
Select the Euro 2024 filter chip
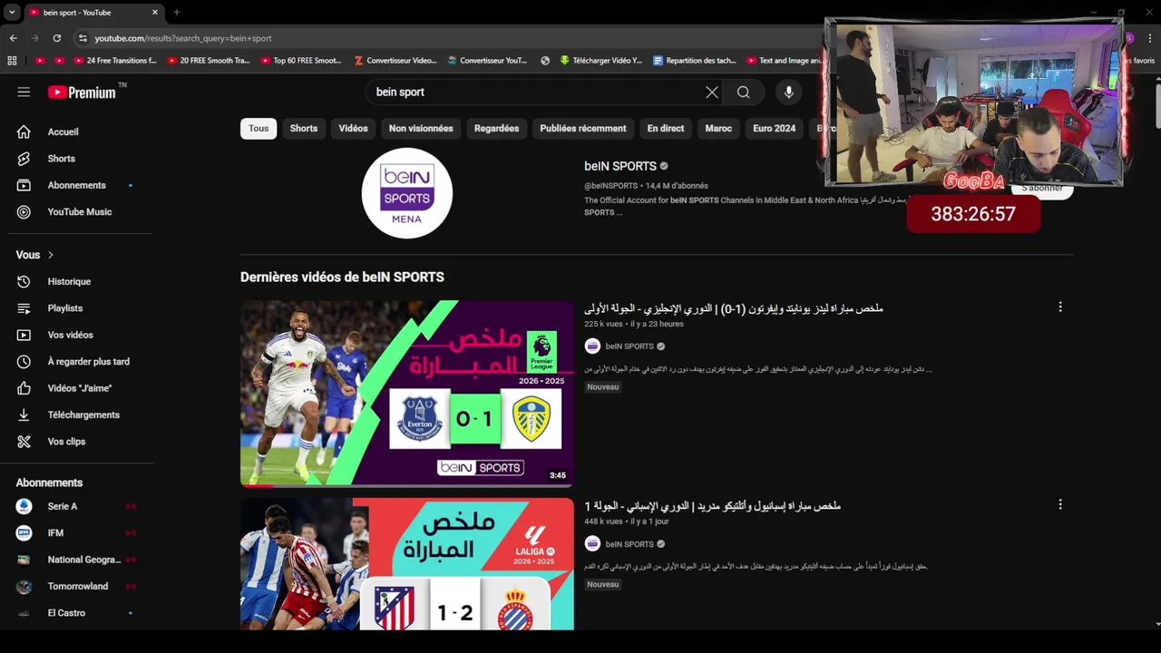pos(774,129)
